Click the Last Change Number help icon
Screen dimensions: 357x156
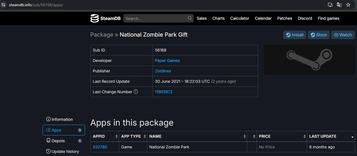[x=136, y=92]
